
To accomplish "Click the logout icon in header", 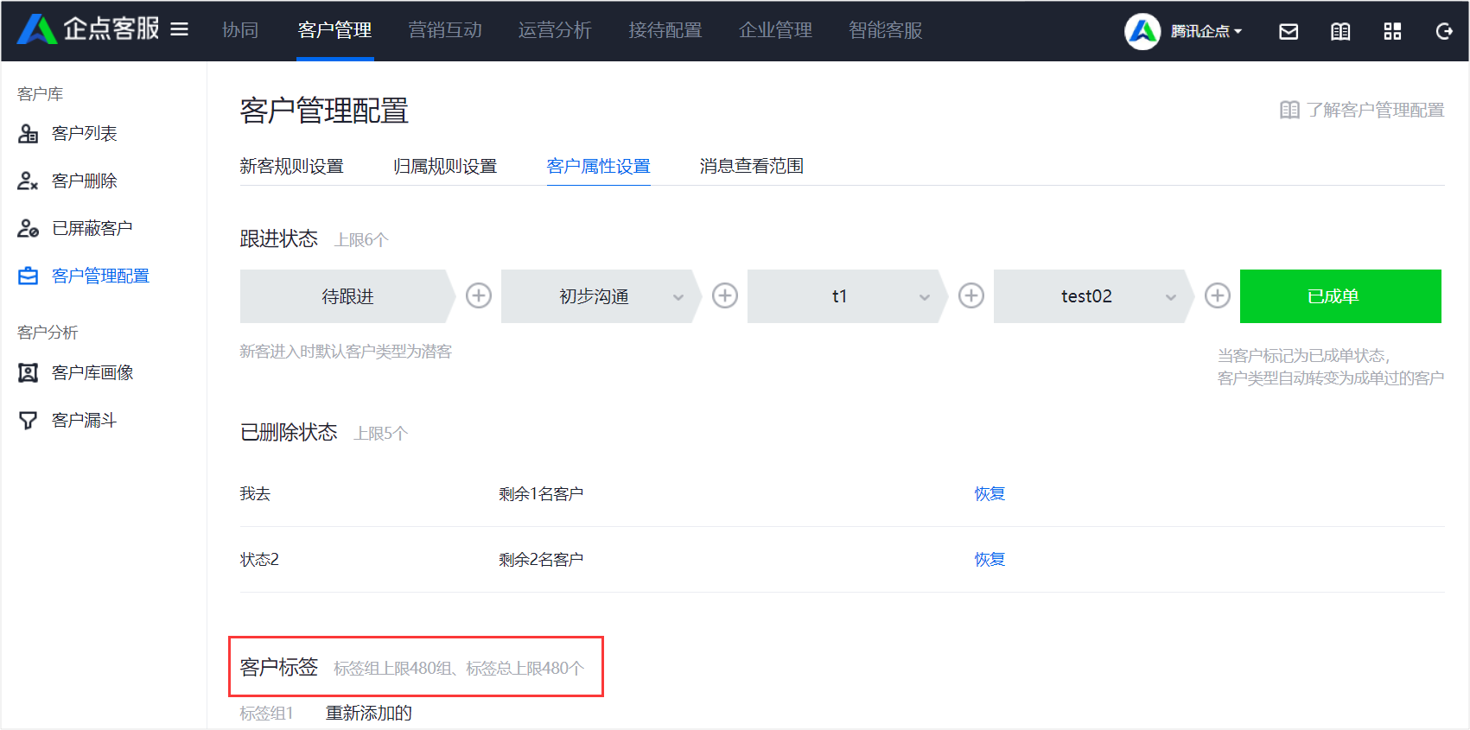I will pyautogui.click(x=1444, y=31).
